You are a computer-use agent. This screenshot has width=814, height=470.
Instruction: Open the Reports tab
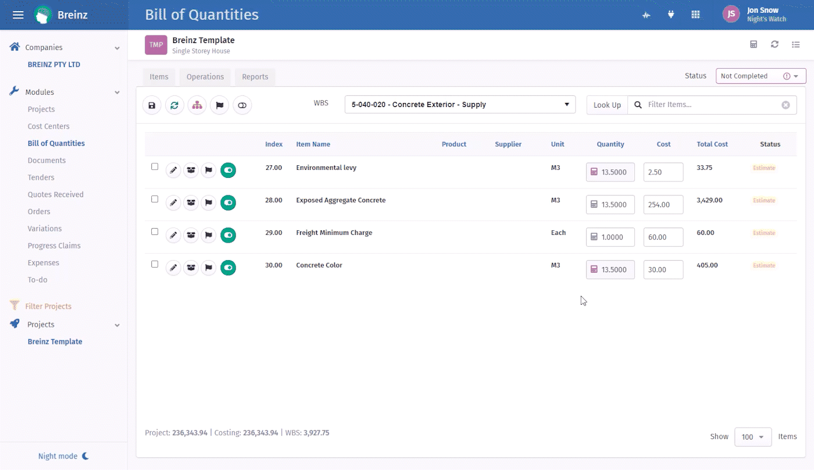click(255, 77)
